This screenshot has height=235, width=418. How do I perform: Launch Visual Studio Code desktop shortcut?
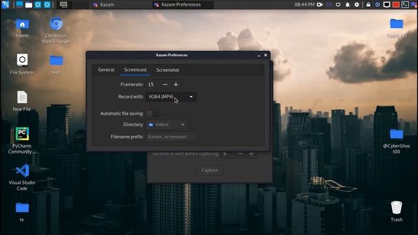[x=22, y=177]
